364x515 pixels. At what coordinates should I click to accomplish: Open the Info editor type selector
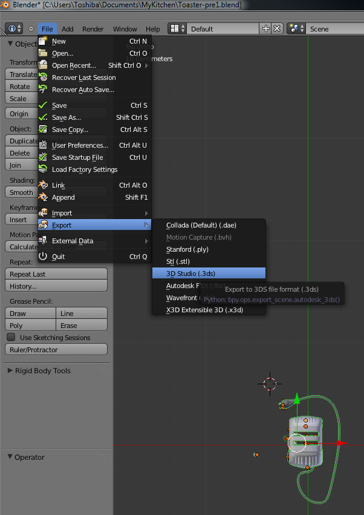14,29
